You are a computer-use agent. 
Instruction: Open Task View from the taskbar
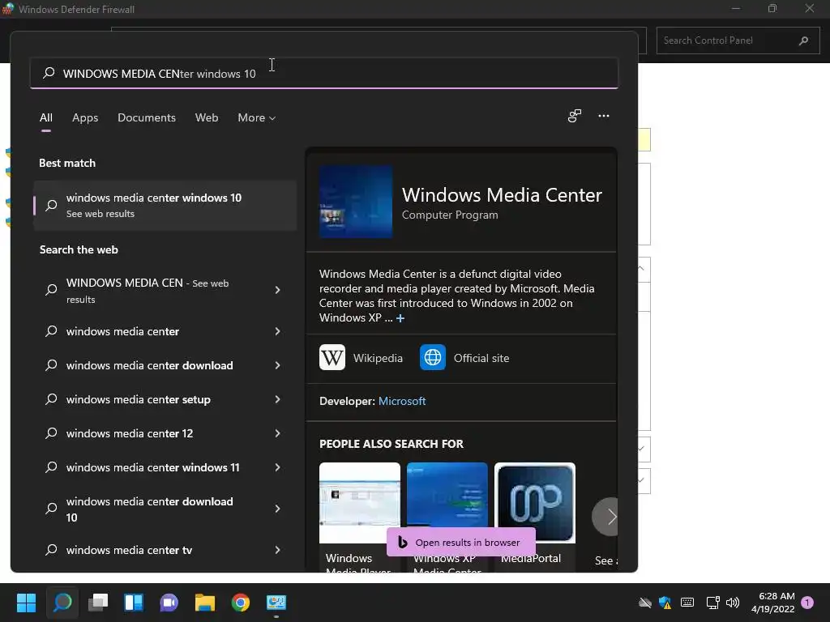pos(98,603)
